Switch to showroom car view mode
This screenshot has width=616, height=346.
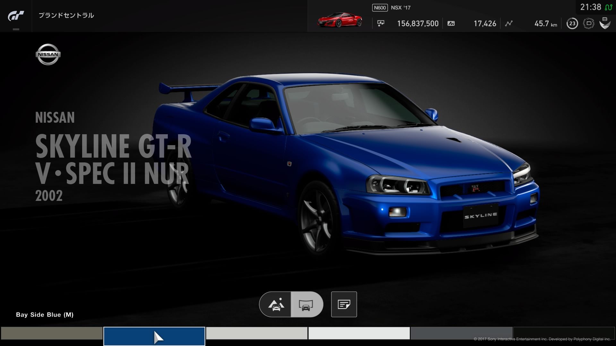[306, 304]
